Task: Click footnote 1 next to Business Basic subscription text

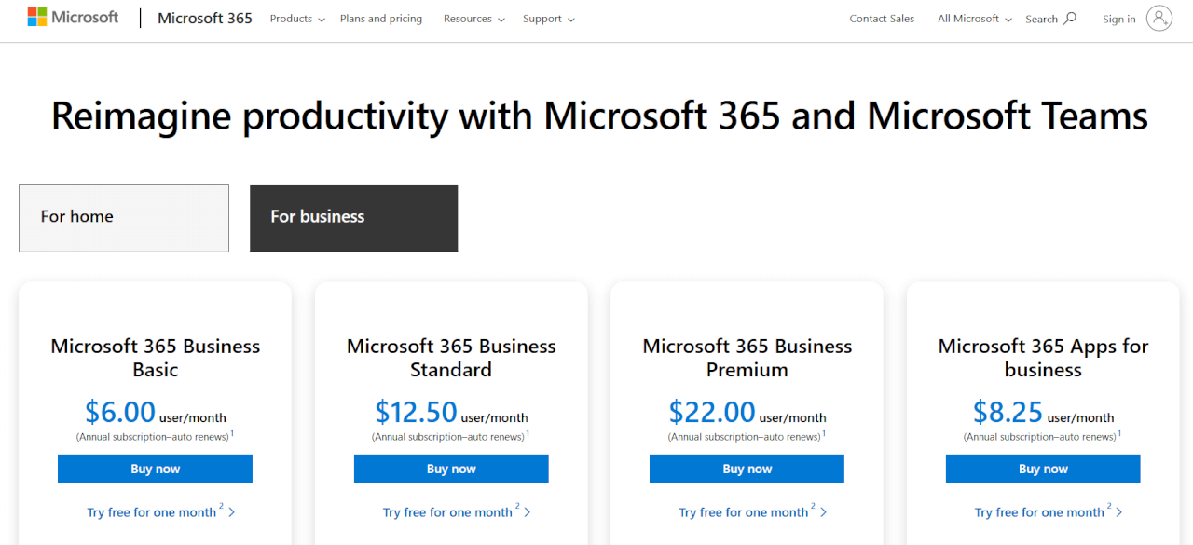Action: (x=232, y=431)
